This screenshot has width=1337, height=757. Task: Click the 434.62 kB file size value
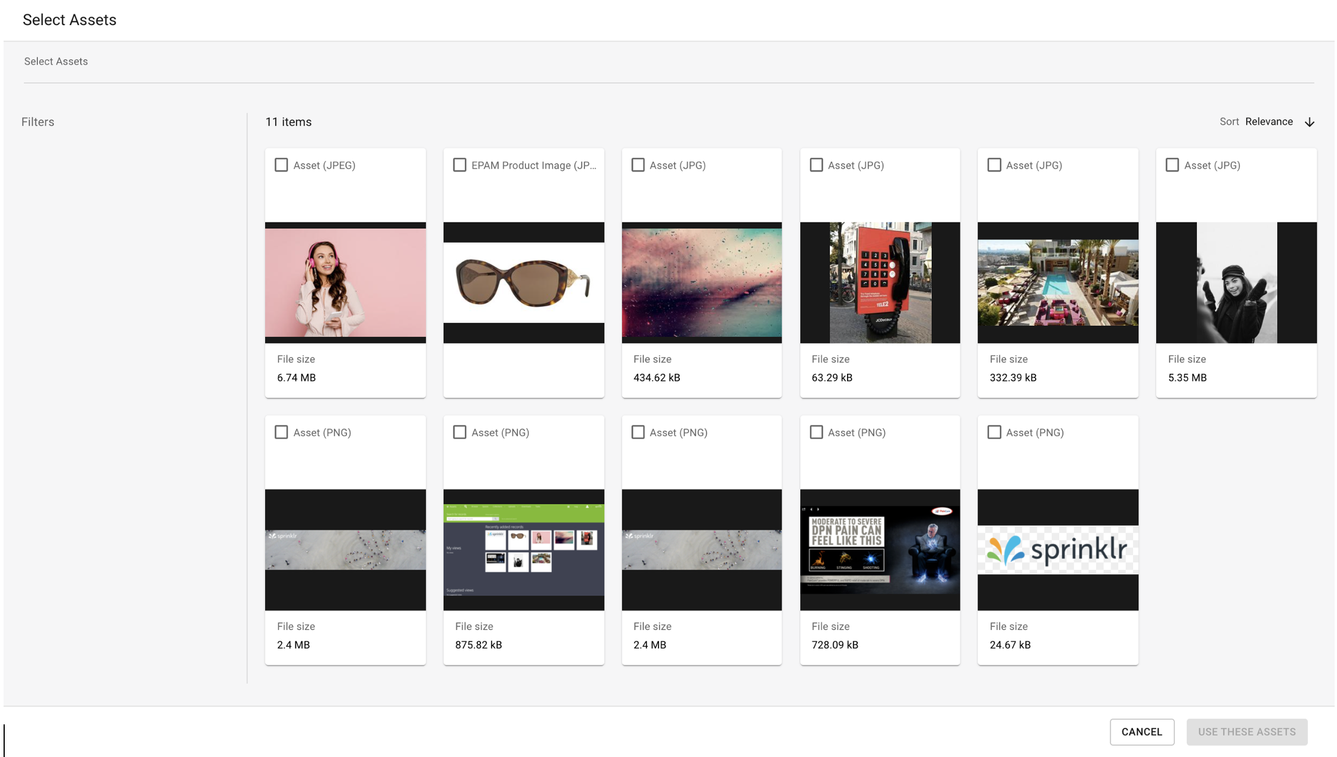657,377
